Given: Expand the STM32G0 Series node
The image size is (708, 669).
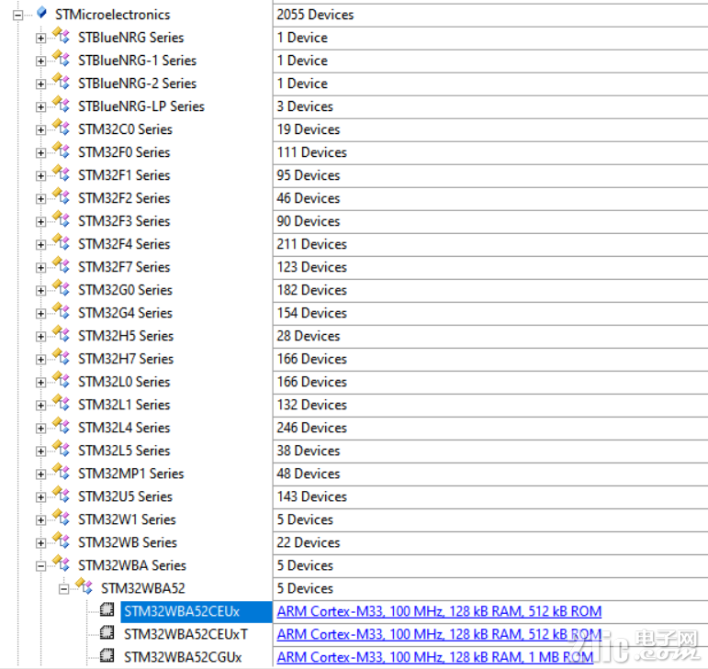Looking at the screenshot, I should 40,291.
